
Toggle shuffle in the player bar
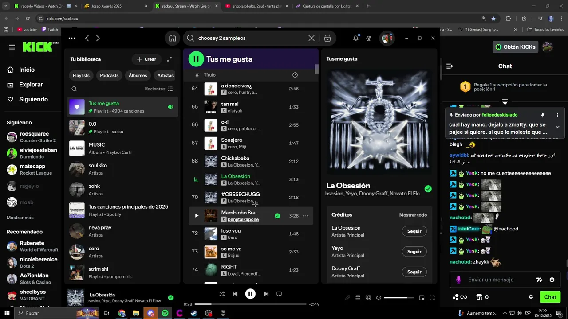pyautogui.click(x=222, y=294)
